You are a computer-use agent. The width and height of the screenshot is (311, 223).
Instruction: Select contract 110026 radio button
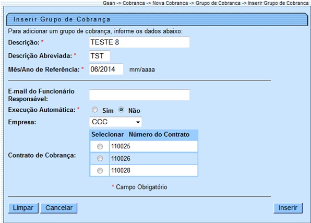pos(100,158)
